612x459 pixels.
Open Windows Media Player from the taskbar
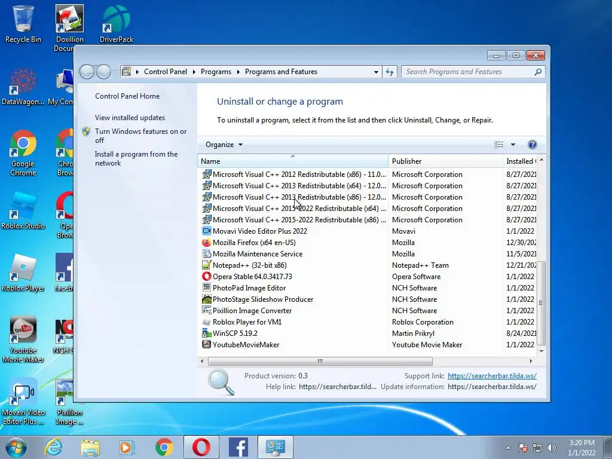point(127,447)
